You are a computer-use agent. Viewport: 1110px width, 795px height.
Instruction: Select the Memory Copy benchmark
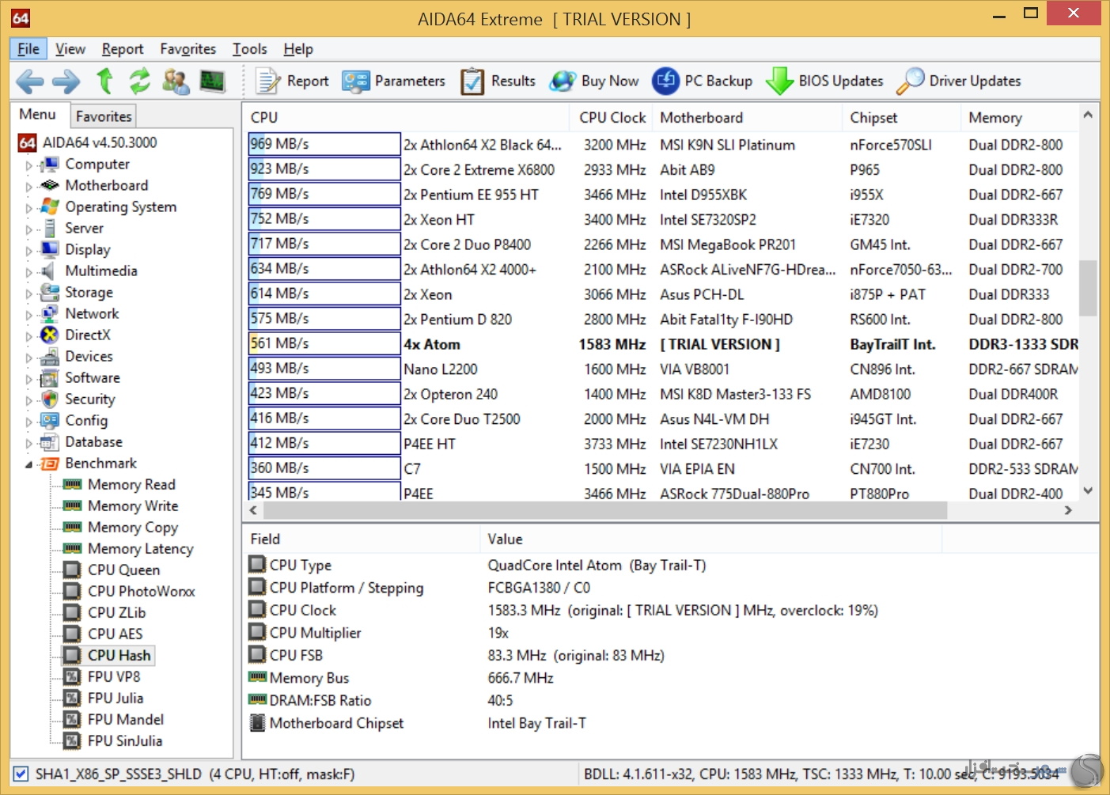133,527
